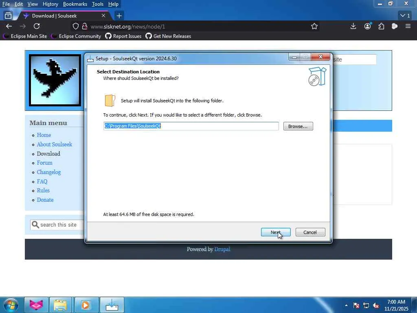Click the network tray icon
Screen dimensions: 417x313
coord(366,305)
